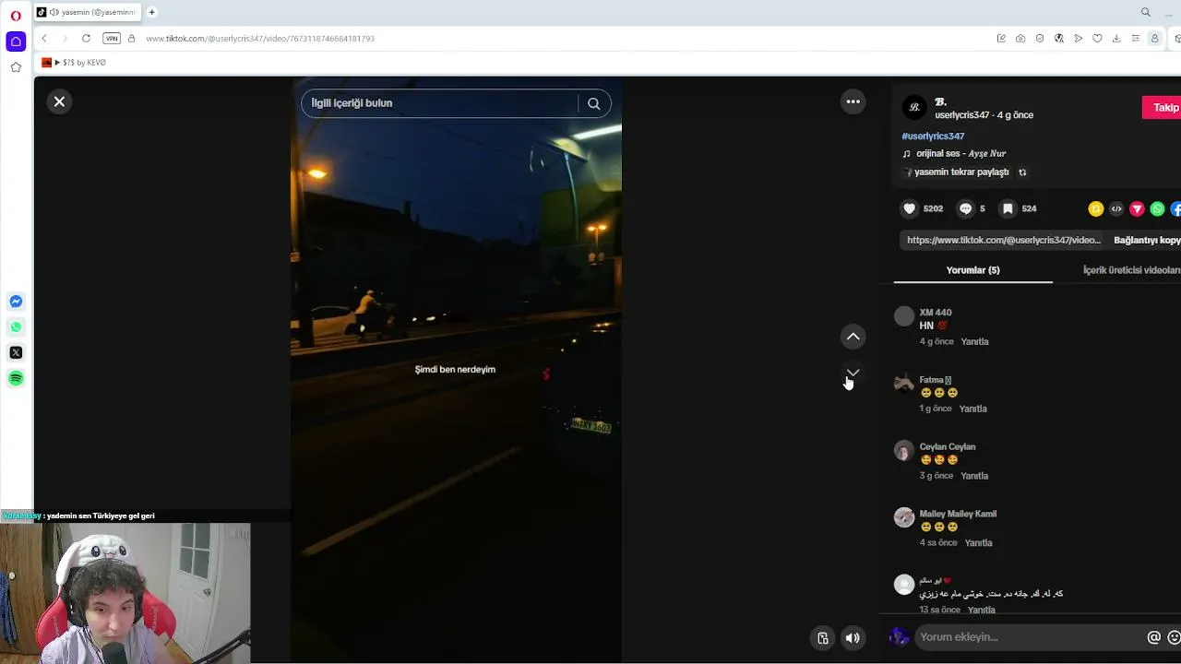Open the #userlyrics347 hashtag link
The width and height of the screenshot is (1181, 664).
tap(933, 136)
